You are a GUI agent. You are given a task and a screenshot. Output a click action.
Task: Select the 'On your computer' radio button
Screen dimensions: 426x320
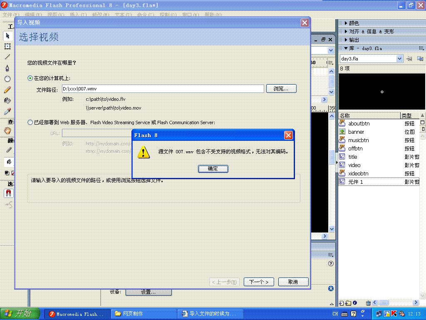(x=30, y=78)
